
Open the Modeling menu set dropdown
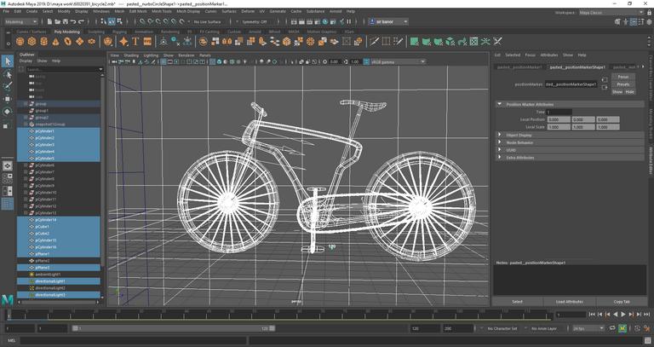[22, 21]
